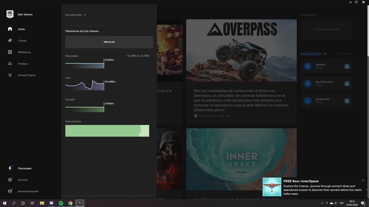Click the "Actualizando" heading text

[x=73, y=15]
